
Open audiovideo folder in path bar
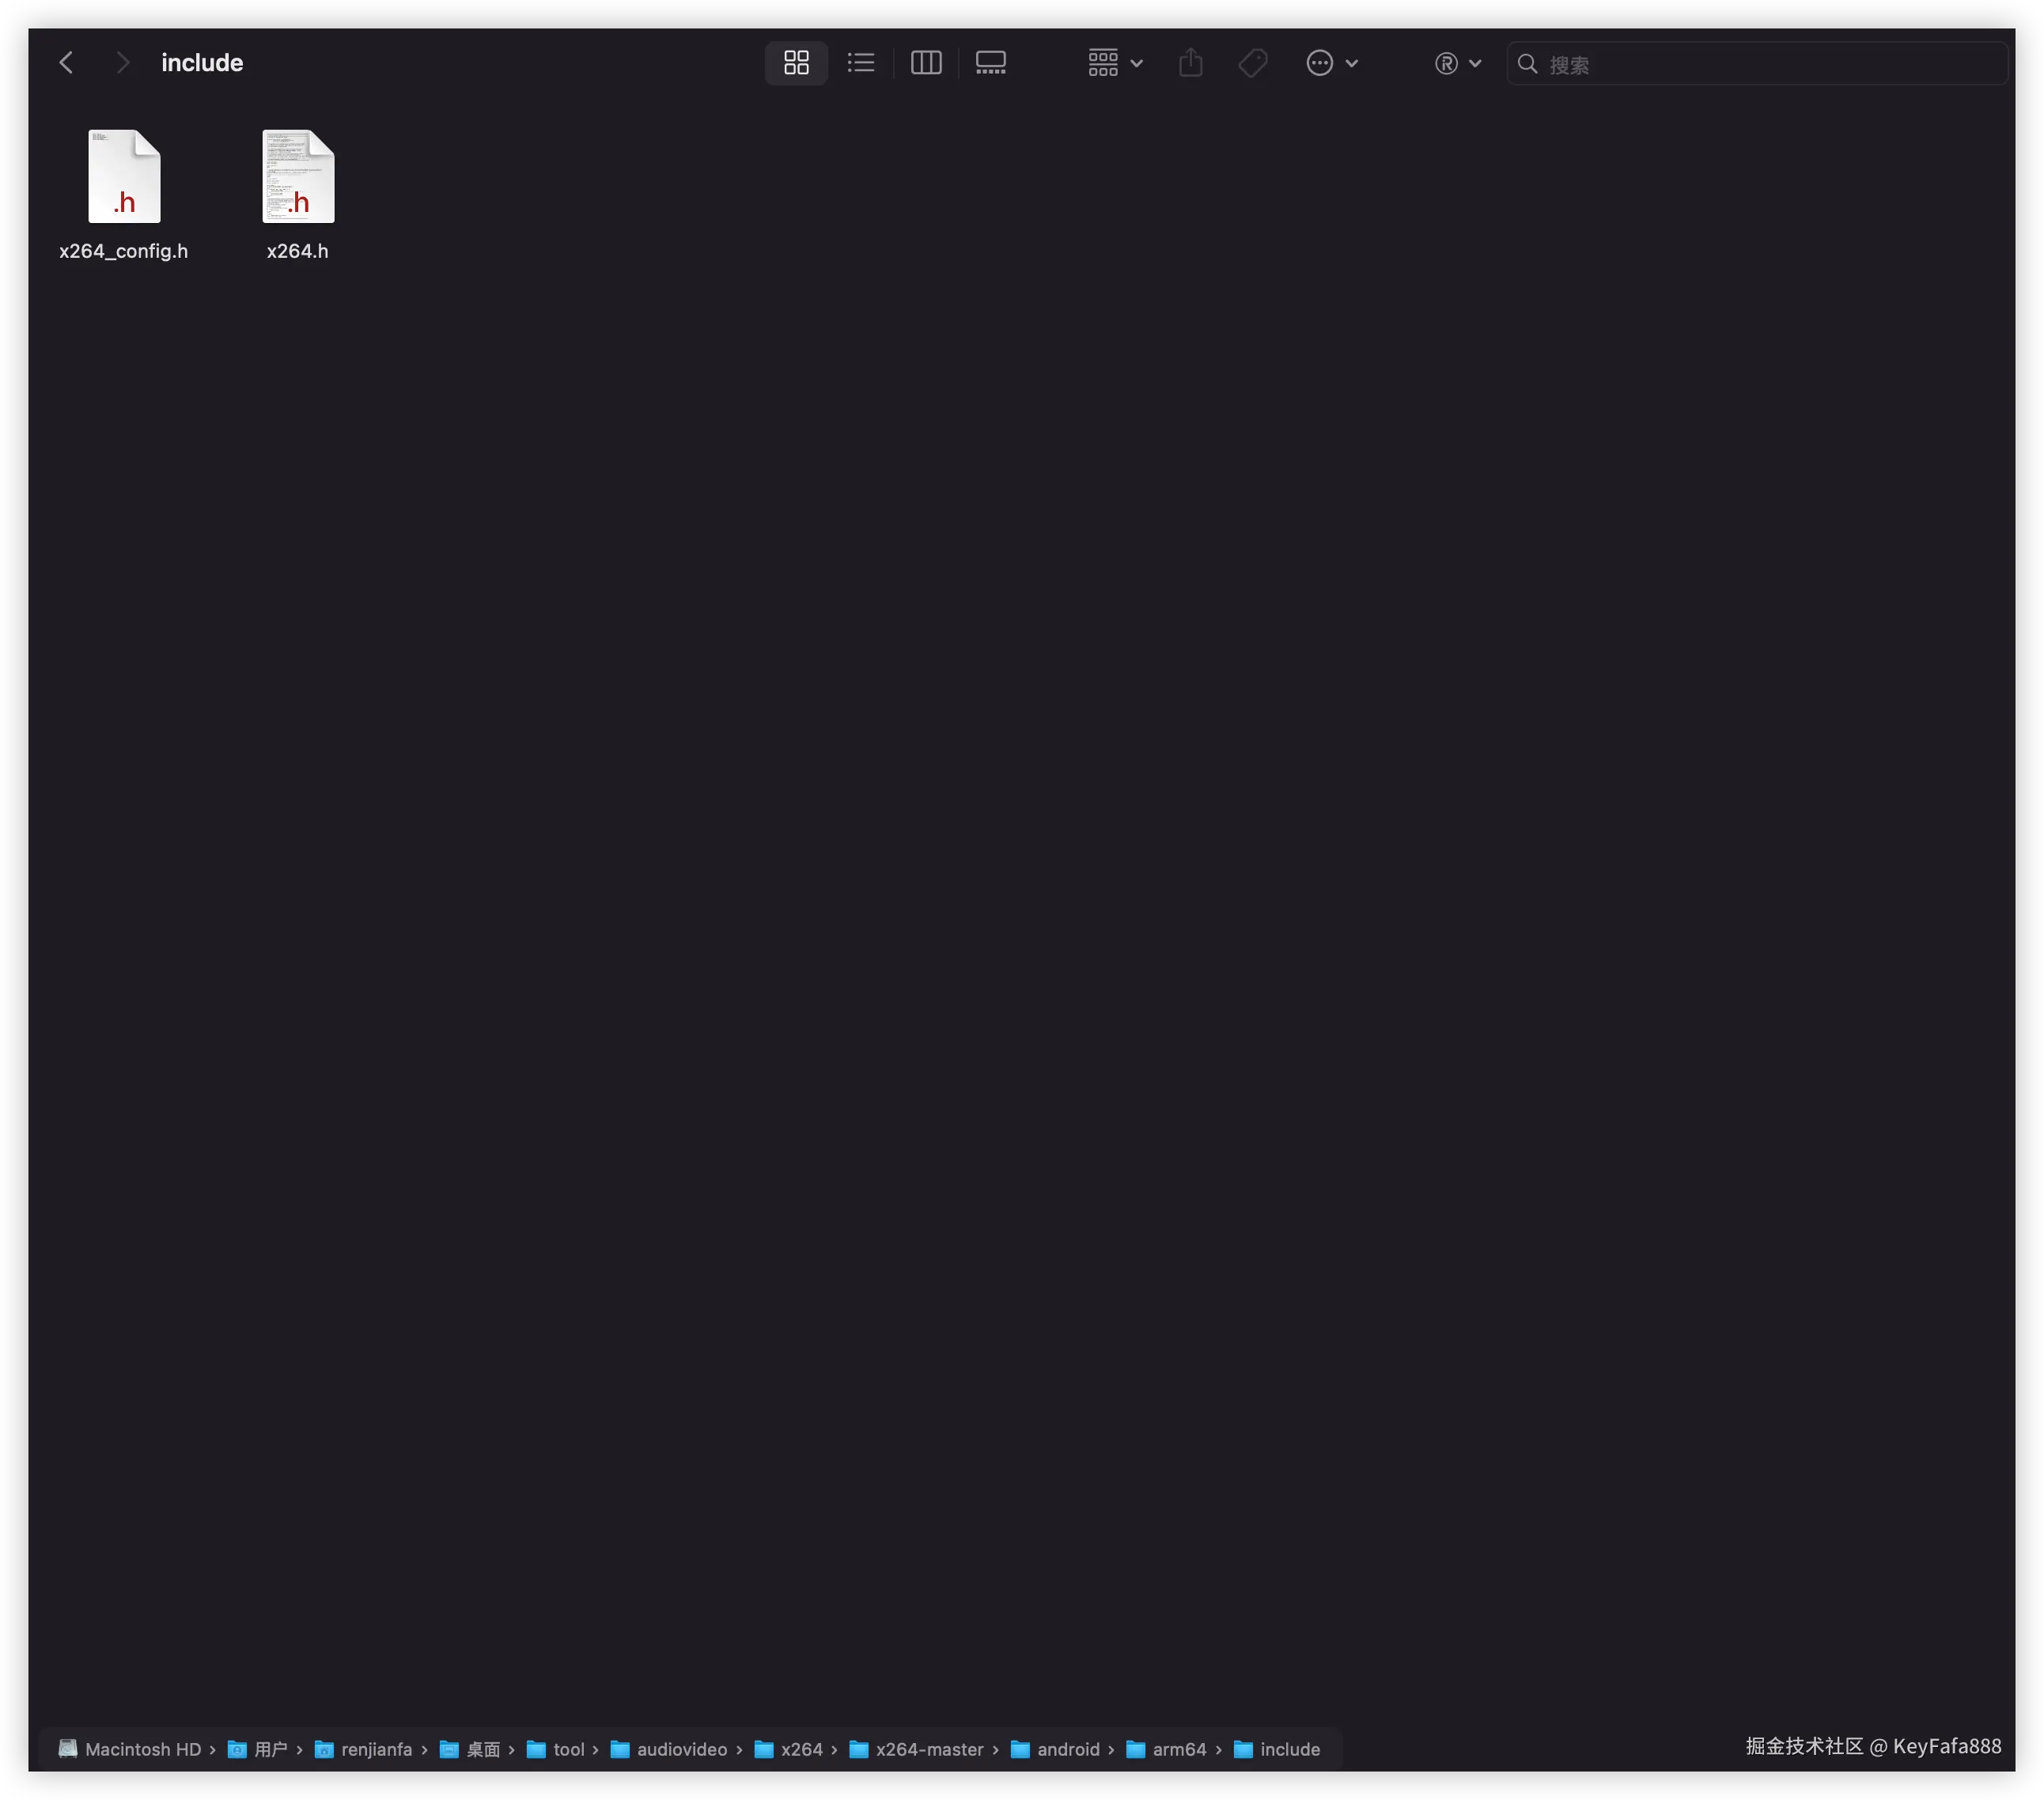(x=681, y=1749)
